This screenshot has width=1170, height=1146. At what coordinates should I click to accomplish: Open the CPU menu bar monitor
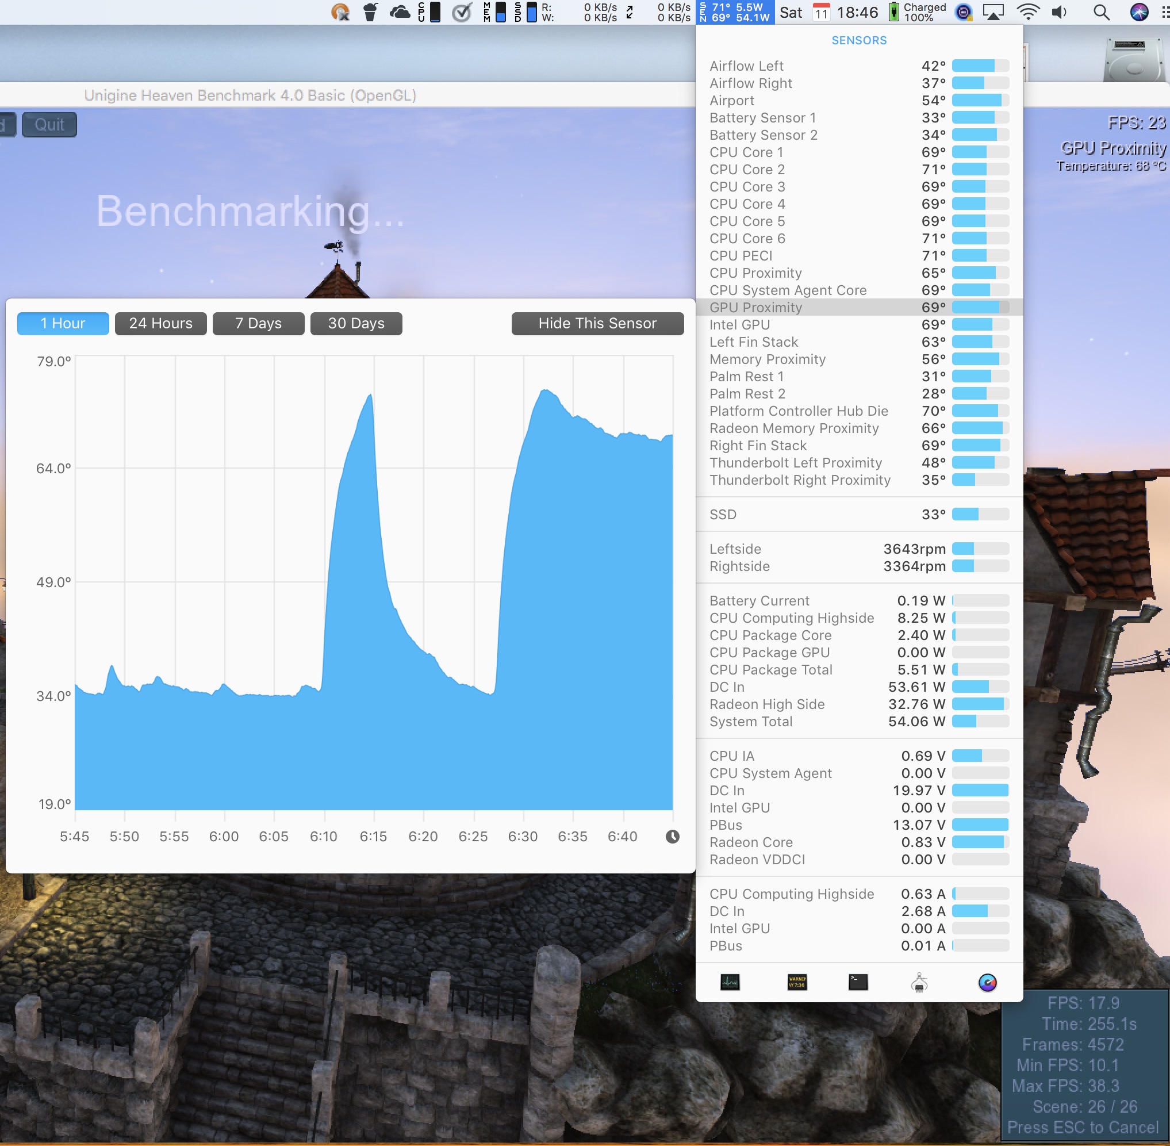click(x=429, y=12)
